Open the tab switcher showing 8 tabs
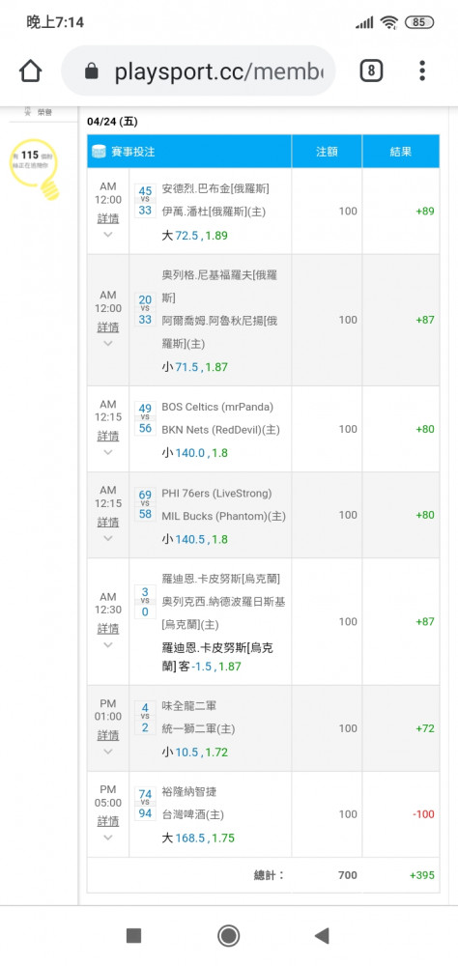 pos(371,71)
